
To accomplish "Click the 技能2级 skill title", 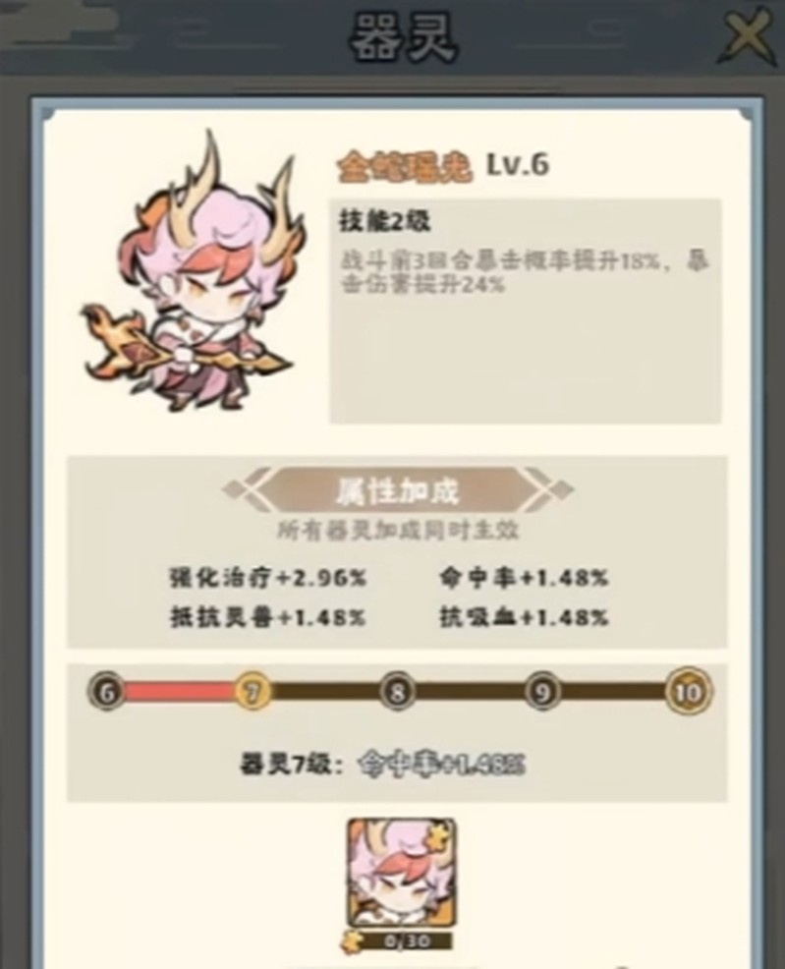I will tap(383, 221).
